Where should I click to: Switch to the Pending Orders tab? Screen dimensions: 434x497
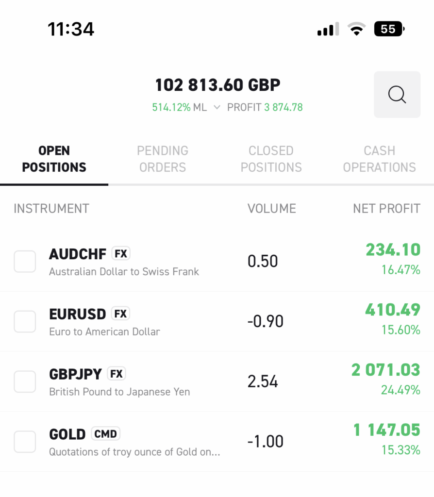click(x=163, y=159)
